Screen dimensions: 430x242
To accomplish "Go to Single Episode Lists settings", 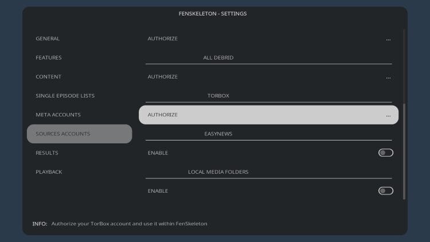I will click(80, 96).
